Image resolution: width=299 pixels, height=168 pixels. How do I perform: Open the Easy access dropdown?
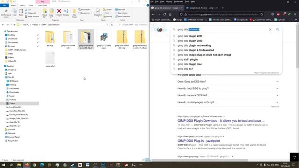pos(85,13)
